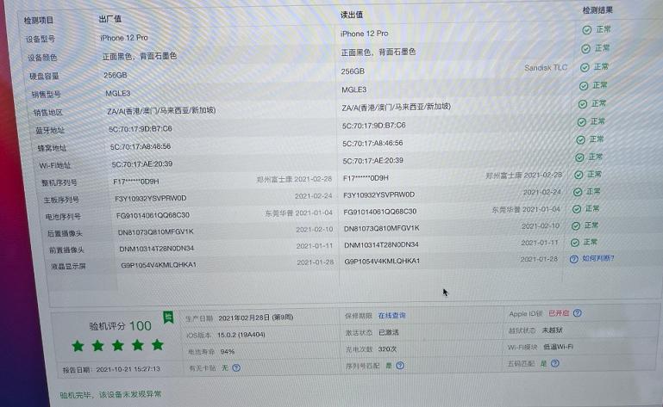The height and width of the screenshot is (407, 663).
Task: Click the 验机完毕,该设备未发现异常 message
Action: 110,395
